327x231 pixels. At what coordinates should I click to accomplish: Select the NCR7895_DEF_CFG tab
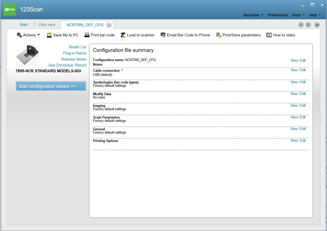pyautogui.click(x=85, y=25)
